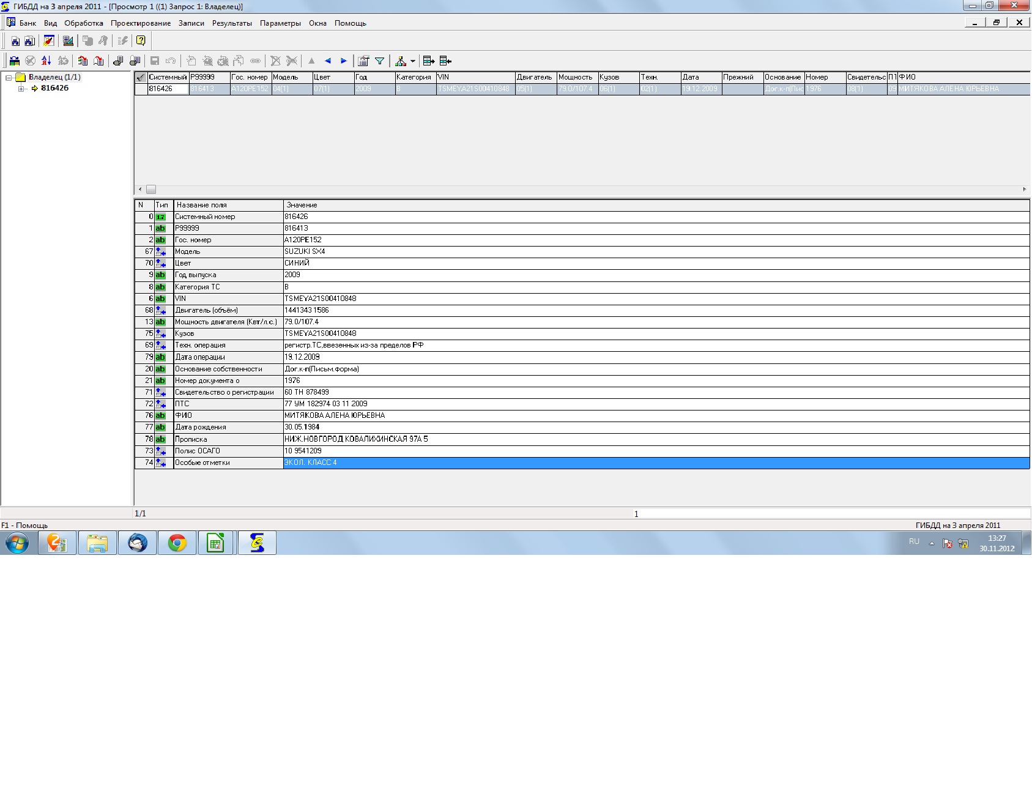Open Thunderbird from the taskbar
Viewport: 1032px width, 799px height.
[x=138, y=543]
